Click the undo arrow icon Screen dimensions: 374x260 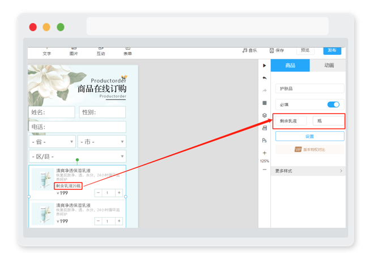(264, 78)
